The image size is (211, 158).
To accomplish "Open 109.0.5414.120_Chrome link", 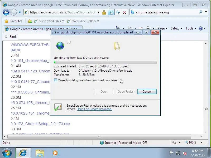I will pyautogui.click(x=30, y=71).
